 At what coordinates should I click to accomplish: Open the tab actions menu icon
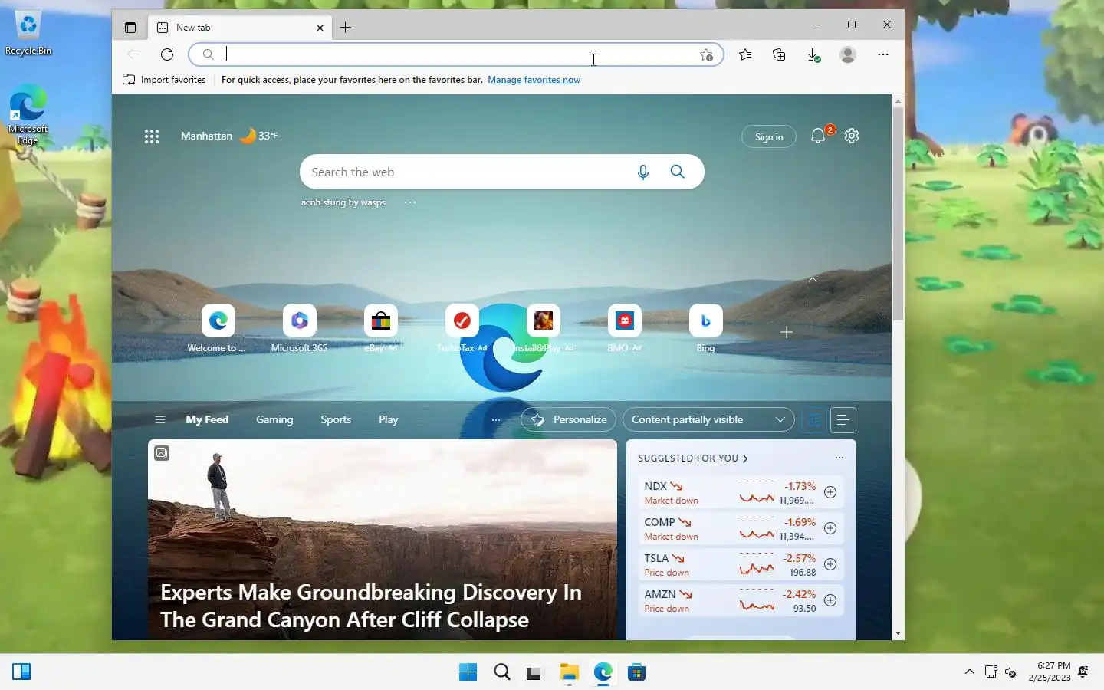click(x=130, y=28)
